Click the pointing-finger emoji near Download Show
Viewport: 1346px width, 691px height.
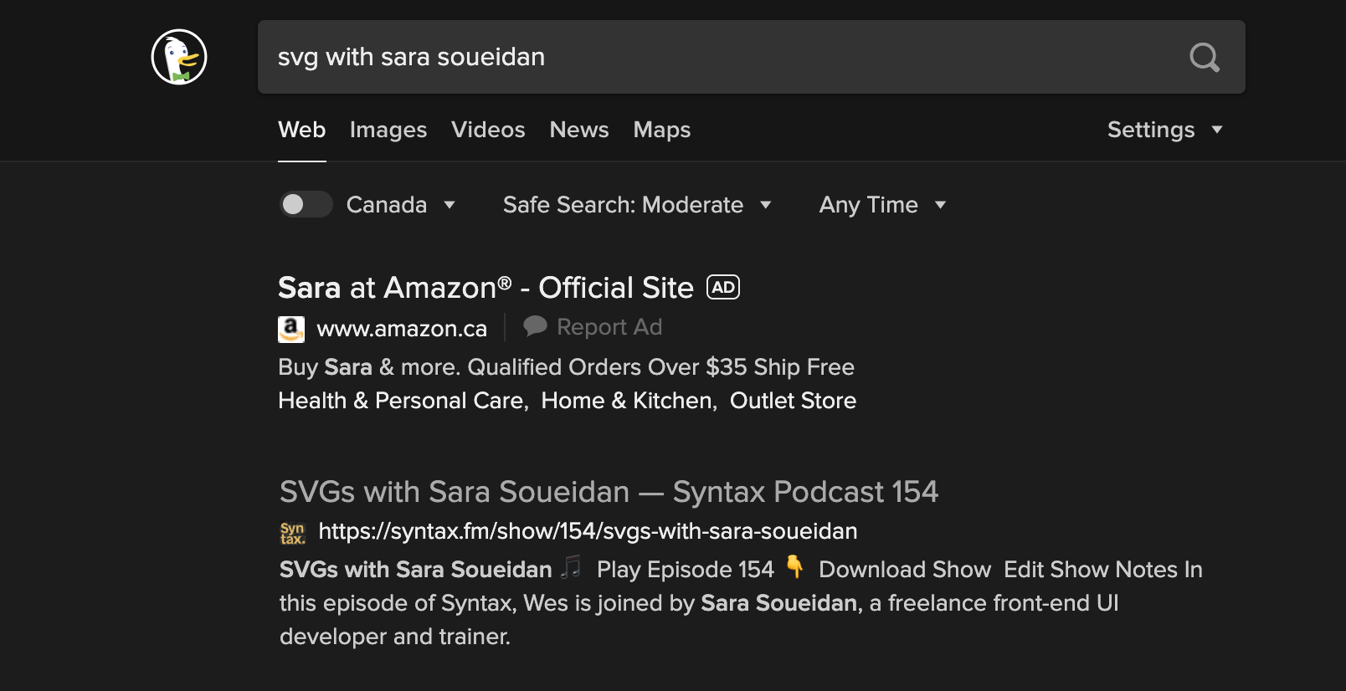coord(795,569)
